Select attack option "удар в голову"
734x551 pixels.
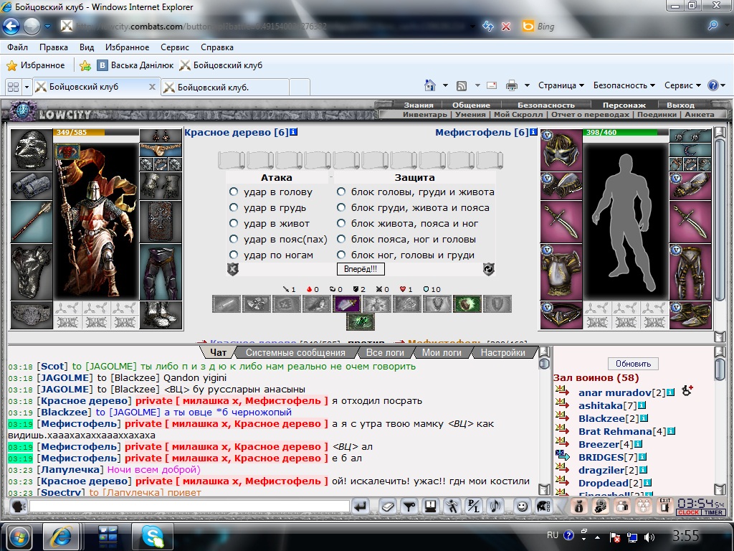click(x=234, y=192)
